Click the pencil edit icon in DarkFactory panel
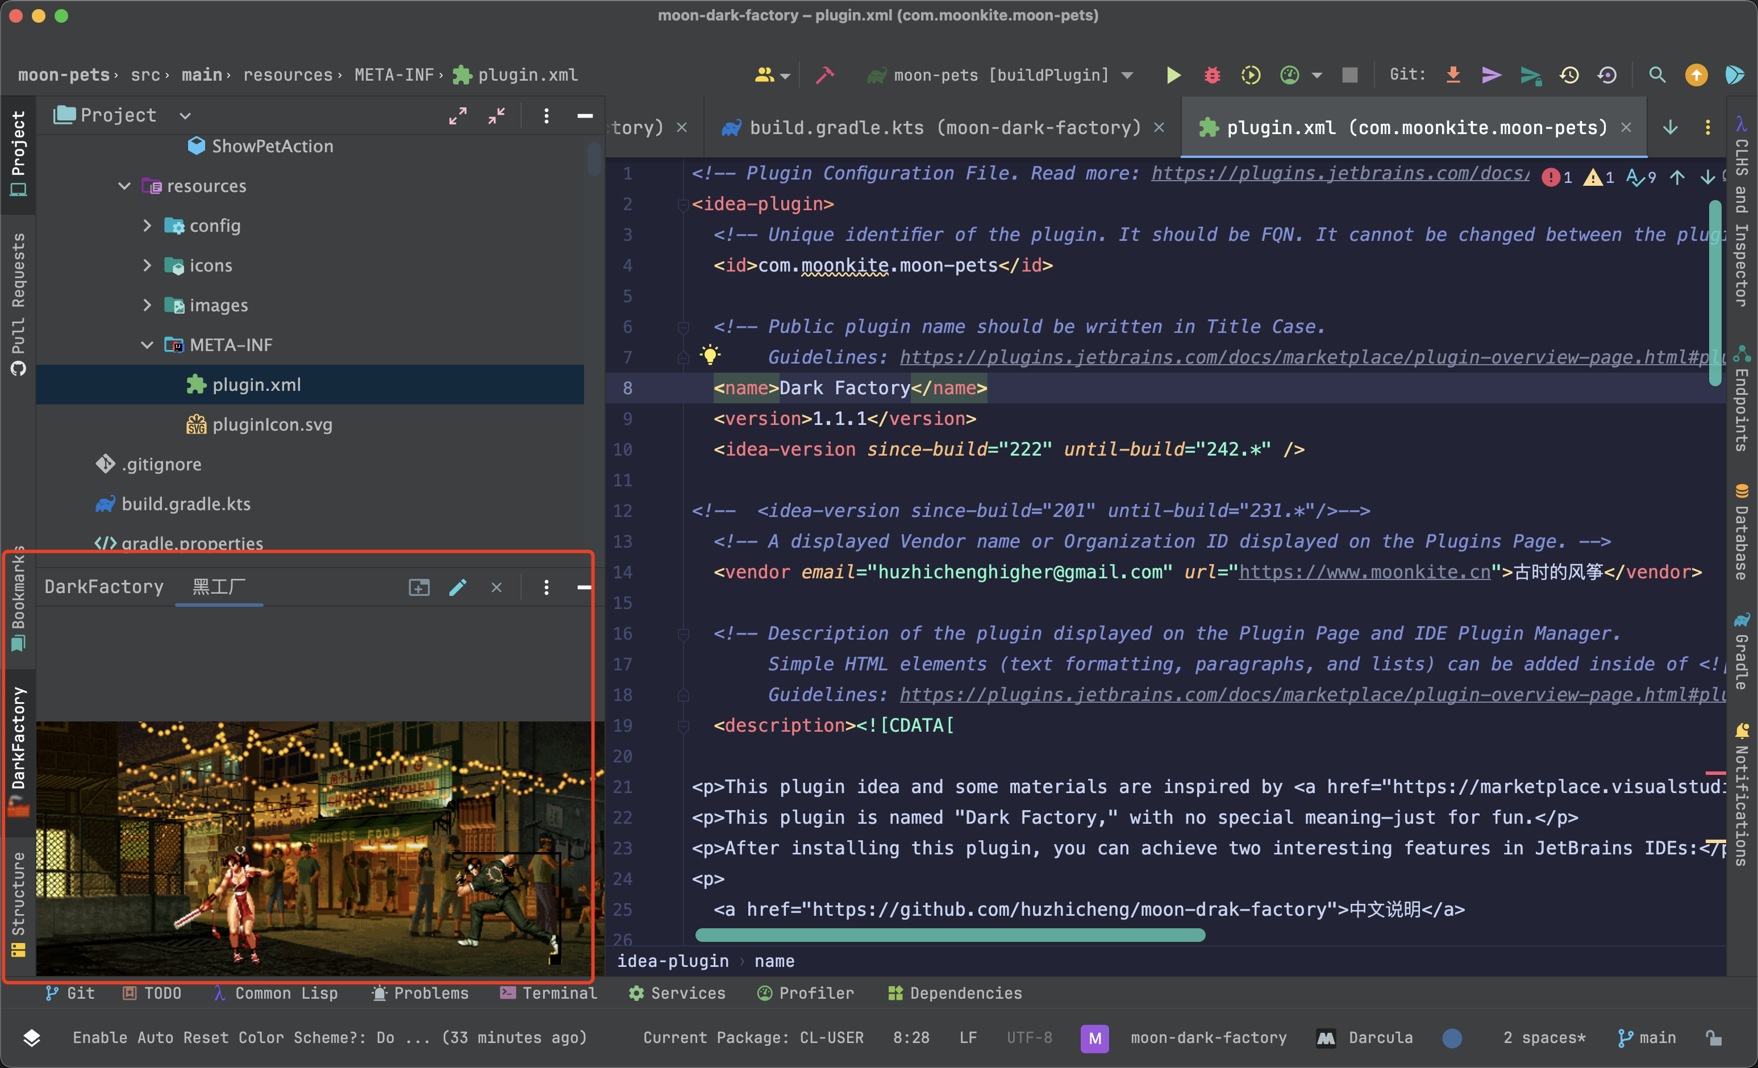 click(x=457, y=587)
